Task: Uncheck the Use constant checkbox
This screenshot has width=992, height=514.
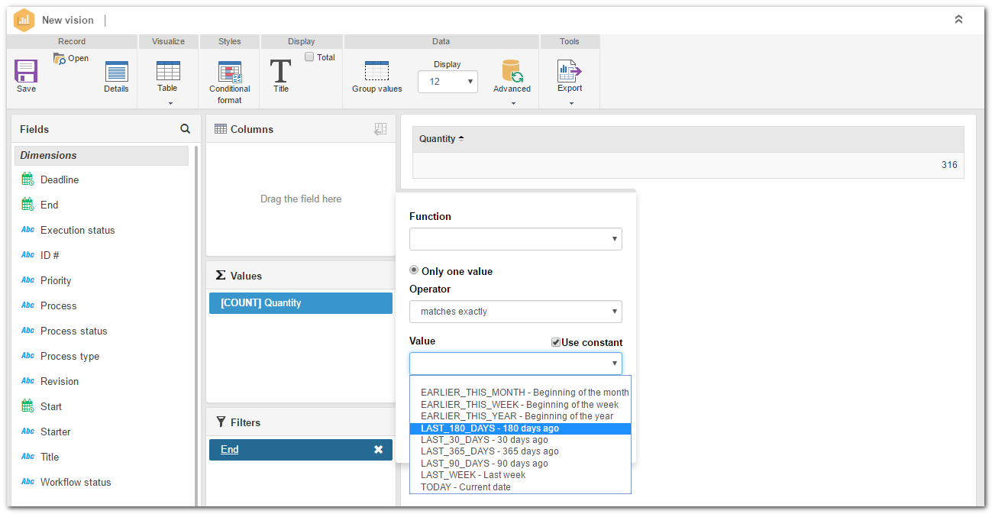Action: (556, 342)
